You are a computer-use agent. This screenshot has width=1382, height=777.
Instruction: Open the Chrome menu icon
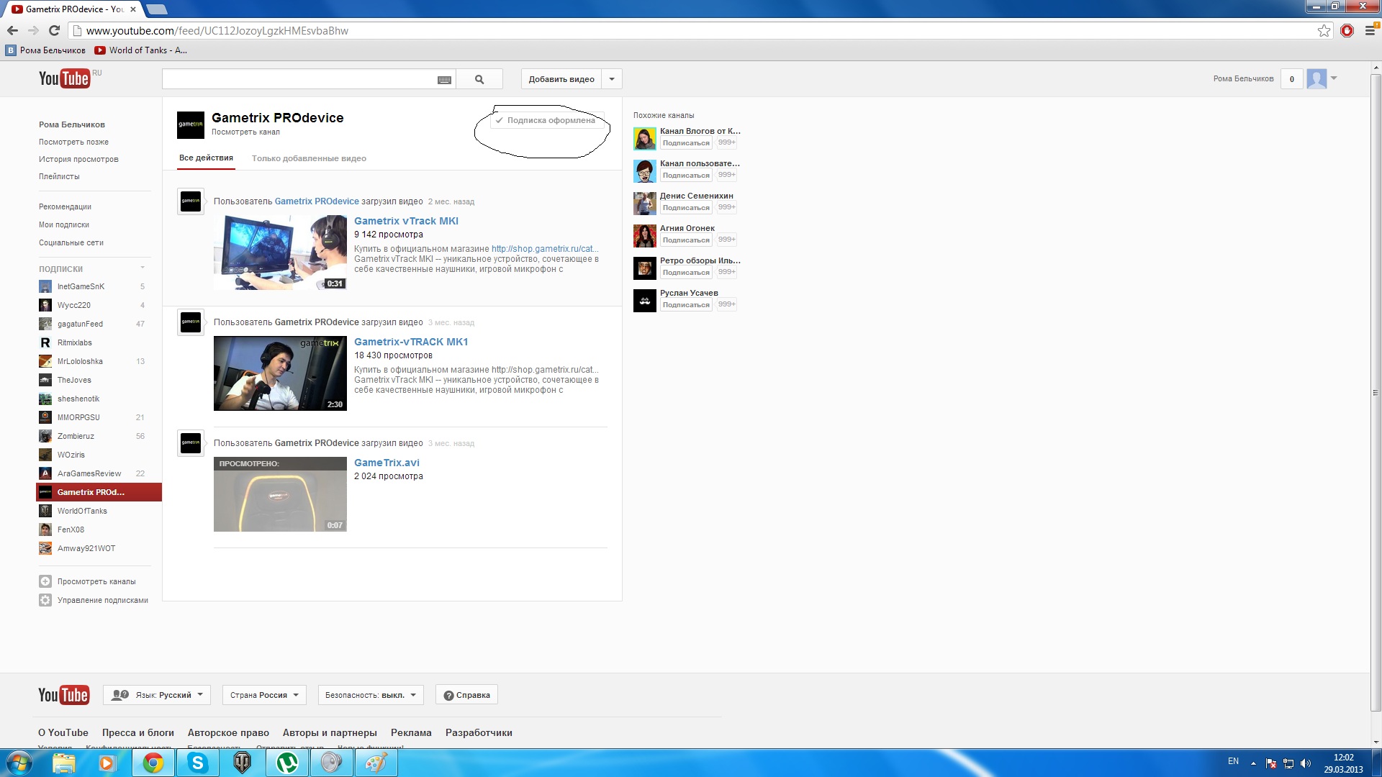point(1370,30)
